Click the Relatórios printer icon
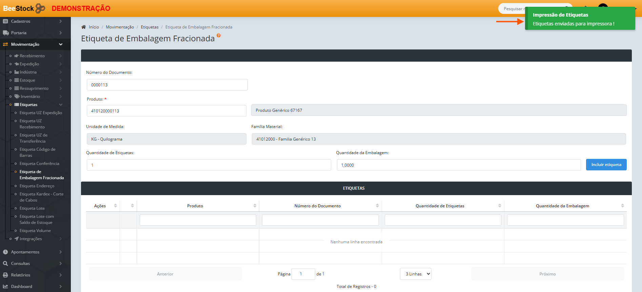This screenshot has height=292, width=642. click(5, 275)
